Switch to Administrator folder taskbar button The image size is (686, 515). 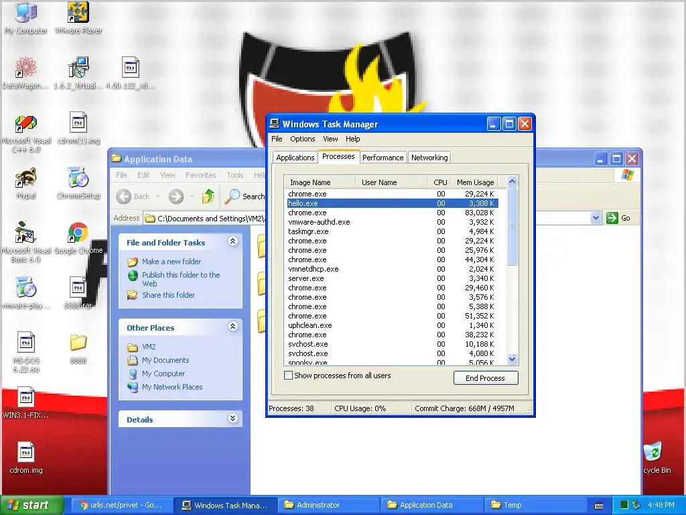pos(328,505)
